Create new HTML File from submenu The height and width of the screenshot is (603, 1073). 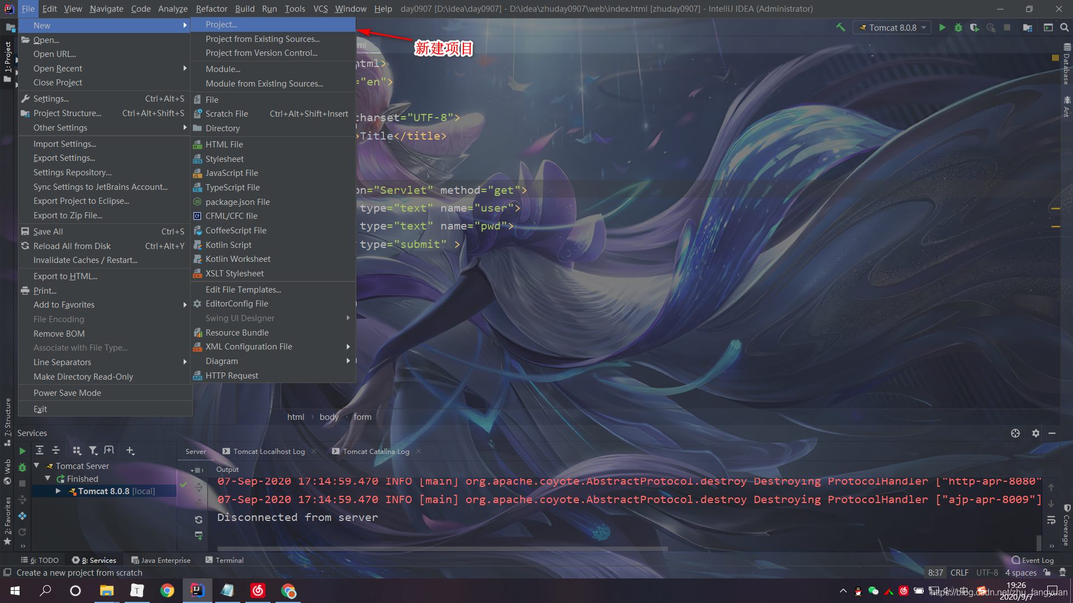coord(273,145)
